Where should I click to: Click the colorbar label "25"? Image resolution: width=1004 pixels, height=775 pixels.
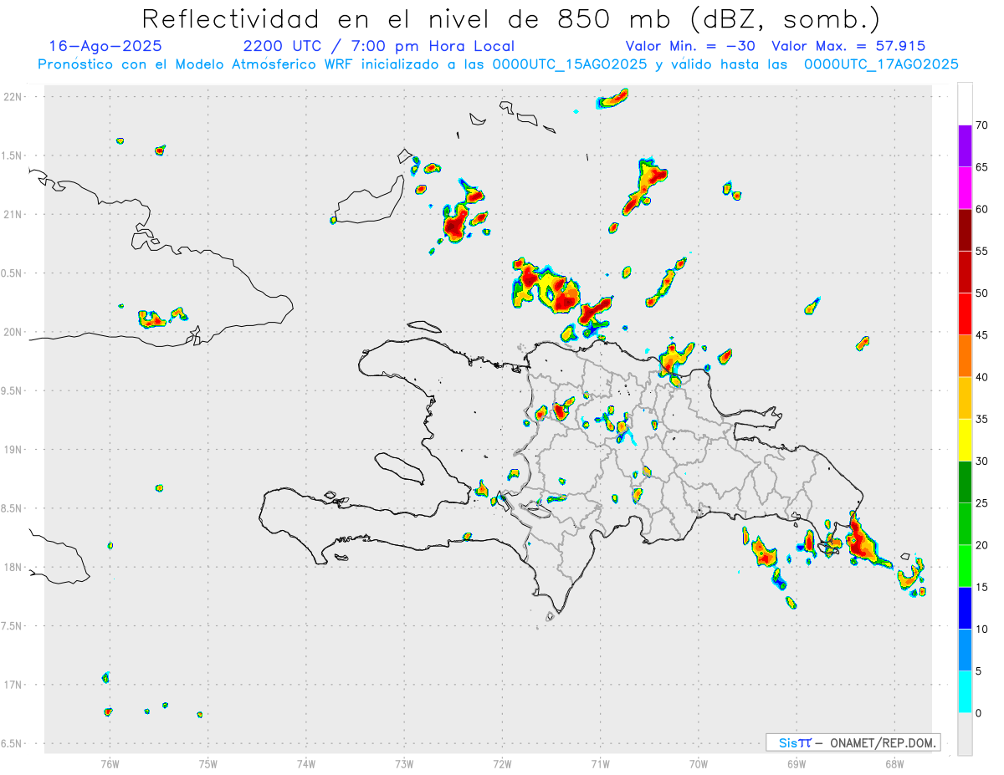pyautogui.click(x=982, y=503)
